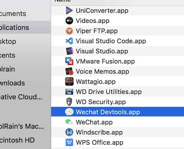The height and width of the screenshot is (149, 184).
Task: Select the Visual Studio Code.app file name
Action: point(111,41)
